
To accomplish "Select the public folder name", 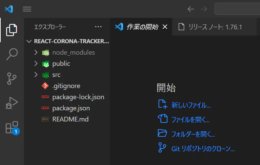I will coord(61,64).
